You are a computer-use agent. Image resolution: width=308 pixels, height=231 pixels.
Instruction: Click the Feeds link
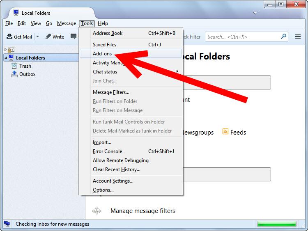(x=238, y=133)
